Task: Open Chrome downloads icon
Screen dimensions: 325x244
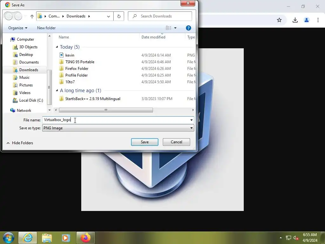Action: click(295, 20)
